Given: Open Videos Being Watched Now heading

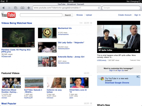Looking at the screenshot, I should 17,23.
